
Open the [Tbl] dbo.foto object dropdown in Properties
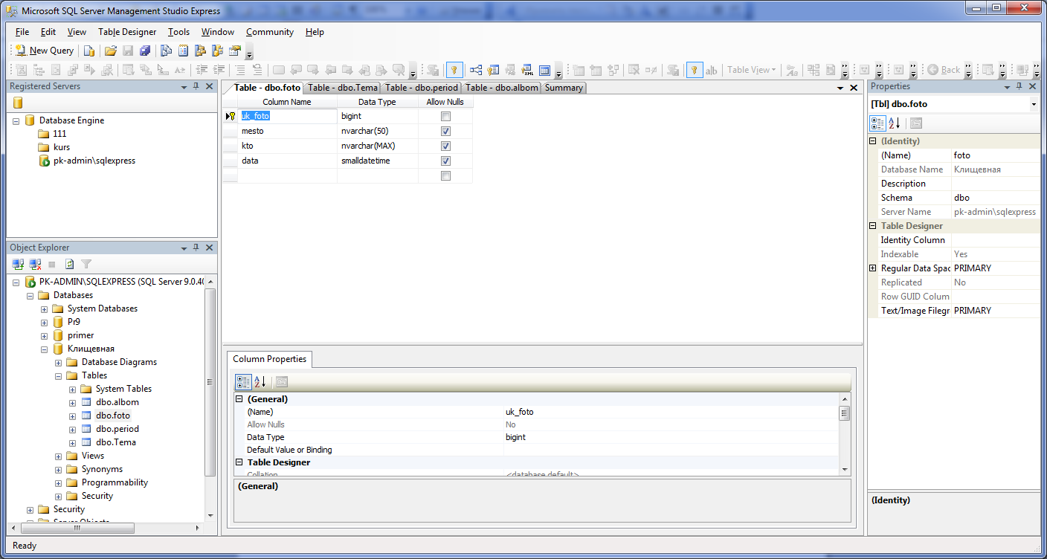pyautogui.click(x=1034, y=105)
